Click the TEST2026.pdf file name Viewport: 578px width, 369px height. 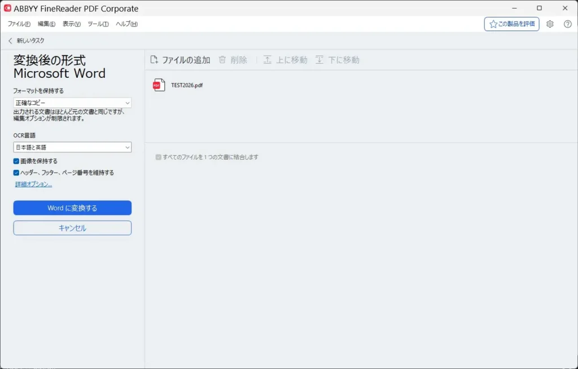tap(187, 85)
